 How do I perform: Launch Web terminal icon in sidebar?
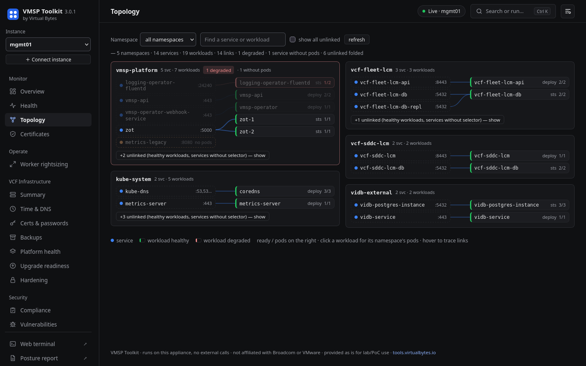click(x=13, y=344)
